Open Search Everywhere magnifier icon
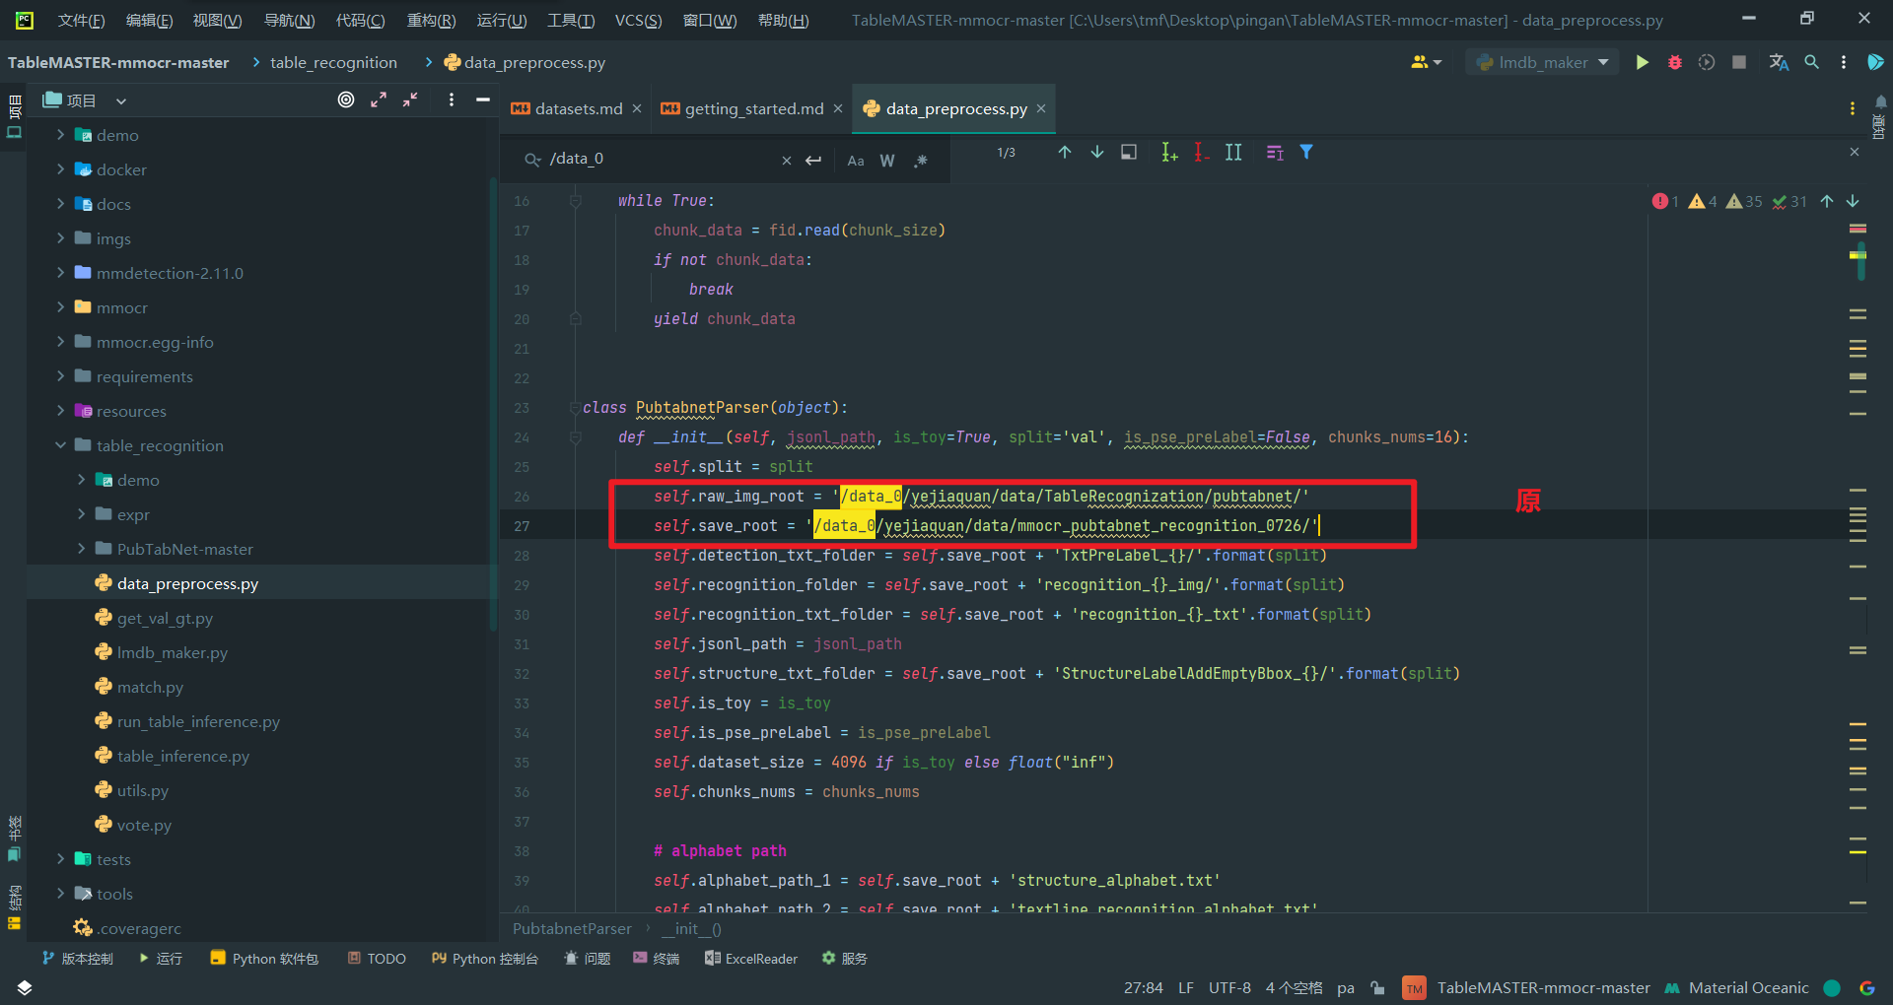This screenshot has width=1893, height=1005. (x=1812, y=62)
